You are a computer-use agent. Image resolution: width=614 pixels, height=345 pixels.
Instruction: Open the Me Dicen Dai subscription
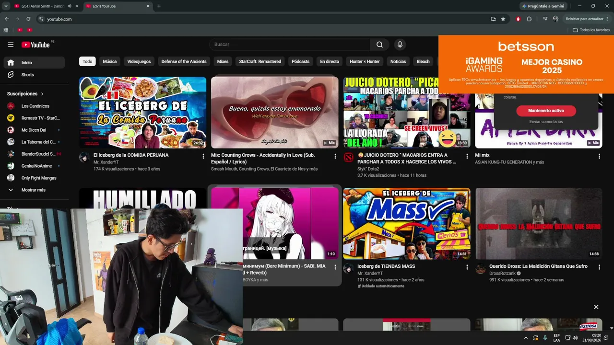[34, 130]
